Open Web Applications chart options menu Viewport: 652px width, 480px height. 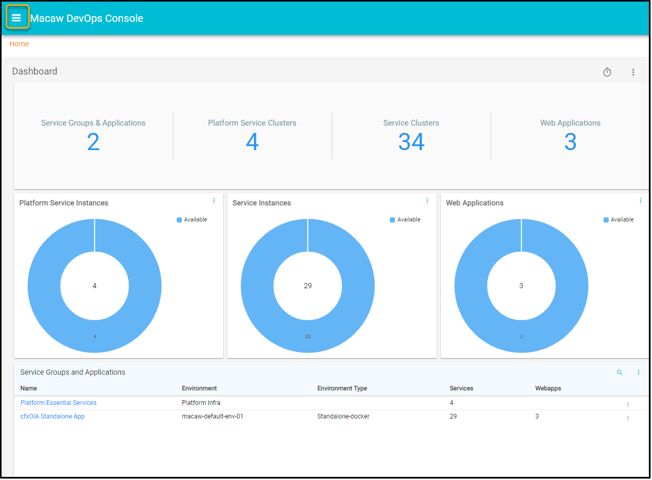pos(641,201)
